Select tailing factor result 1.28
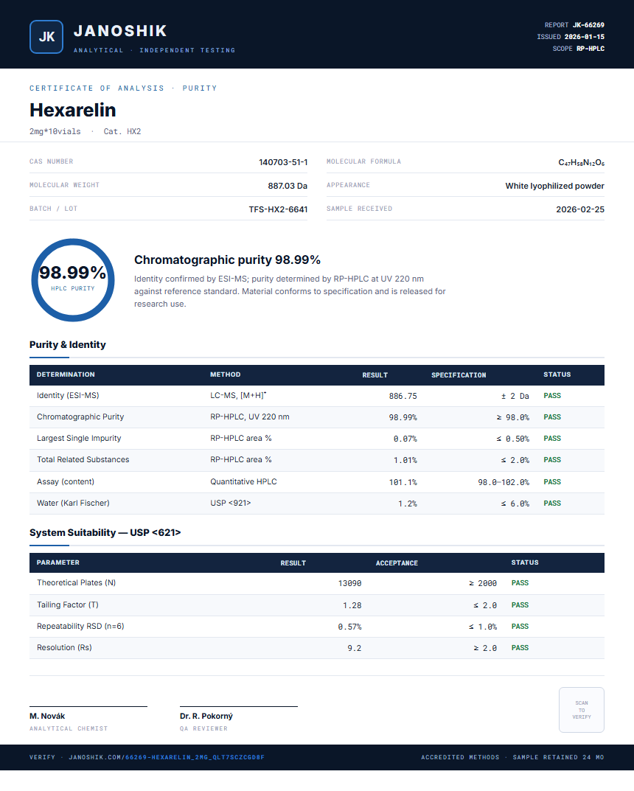Viewport: 634px width, 791px height. [x=352, y=605]
